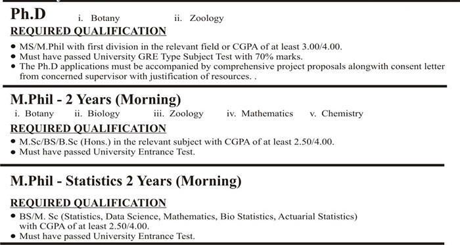Select Botany under Ph.D programs
The height and width of the screenshot is (245, 460).
click(105, 18)
